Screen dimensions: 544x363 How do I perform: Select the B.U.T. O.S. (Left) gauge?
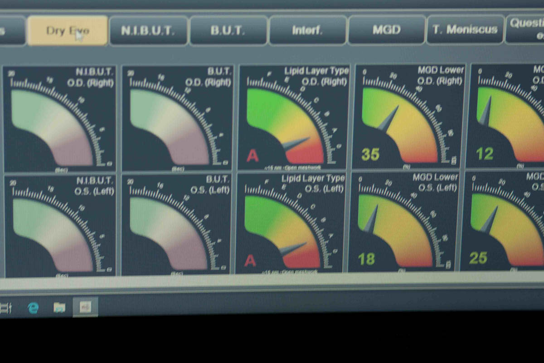[177, 225]
